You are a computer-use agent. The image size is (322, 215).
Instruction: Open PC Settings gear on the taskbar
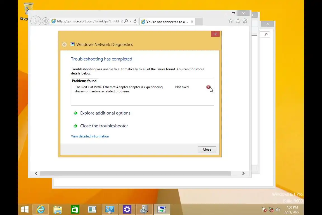point(127,209)
